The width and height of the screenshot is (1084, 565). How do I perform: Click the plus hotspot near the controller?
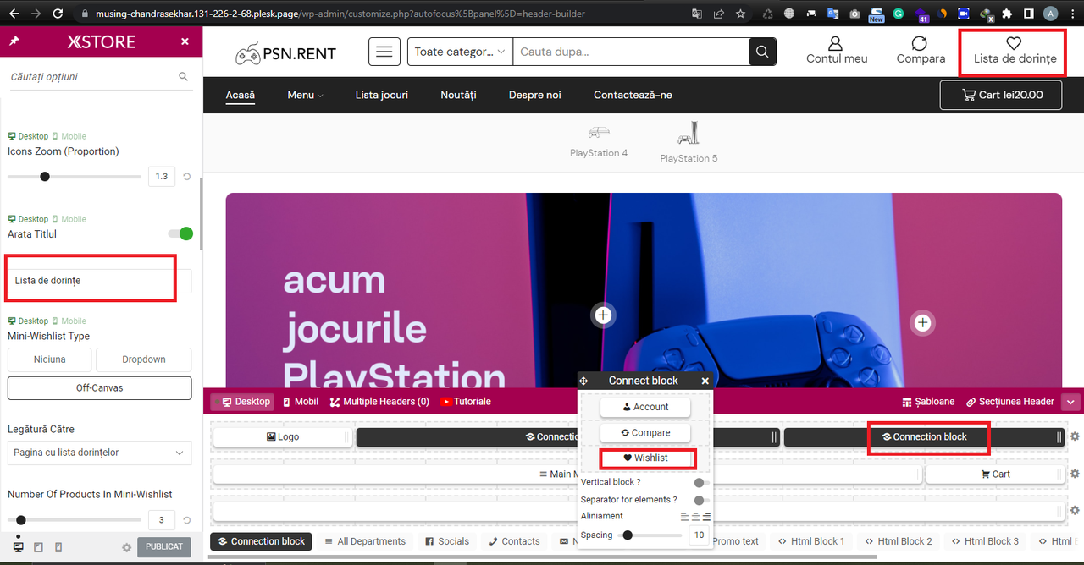point(603,315)
